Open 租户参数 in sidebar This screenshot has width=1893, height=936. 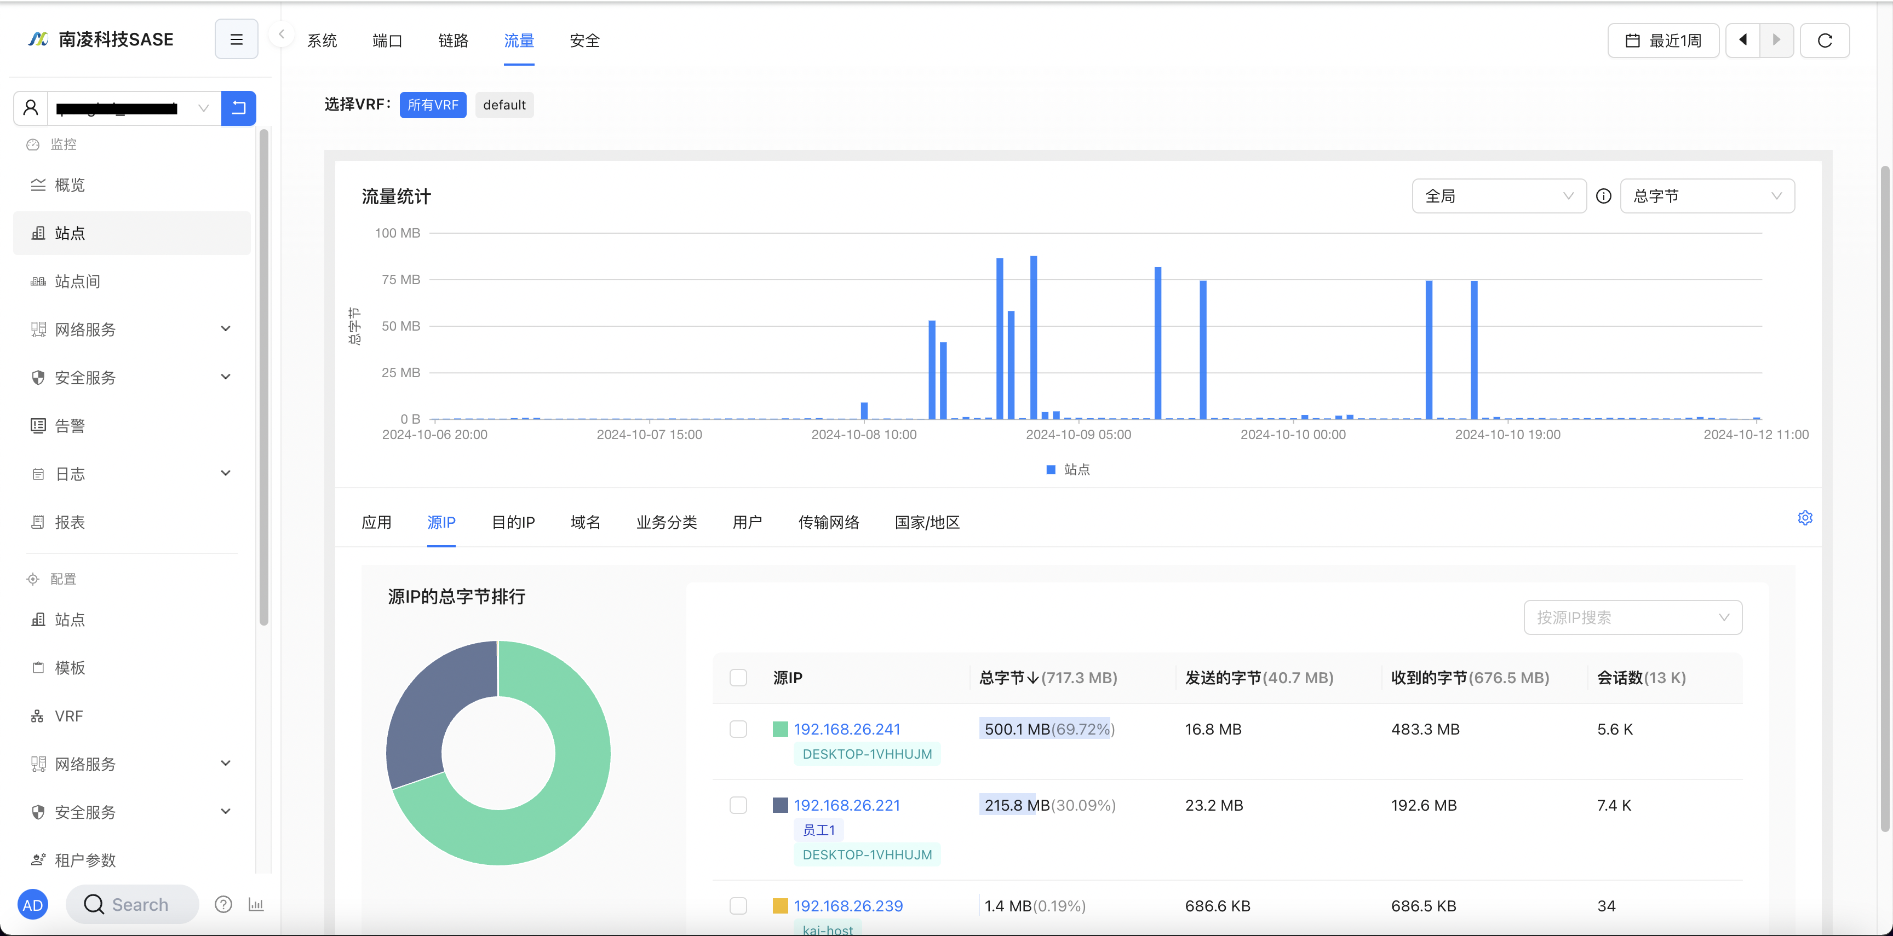pos(132,860)
